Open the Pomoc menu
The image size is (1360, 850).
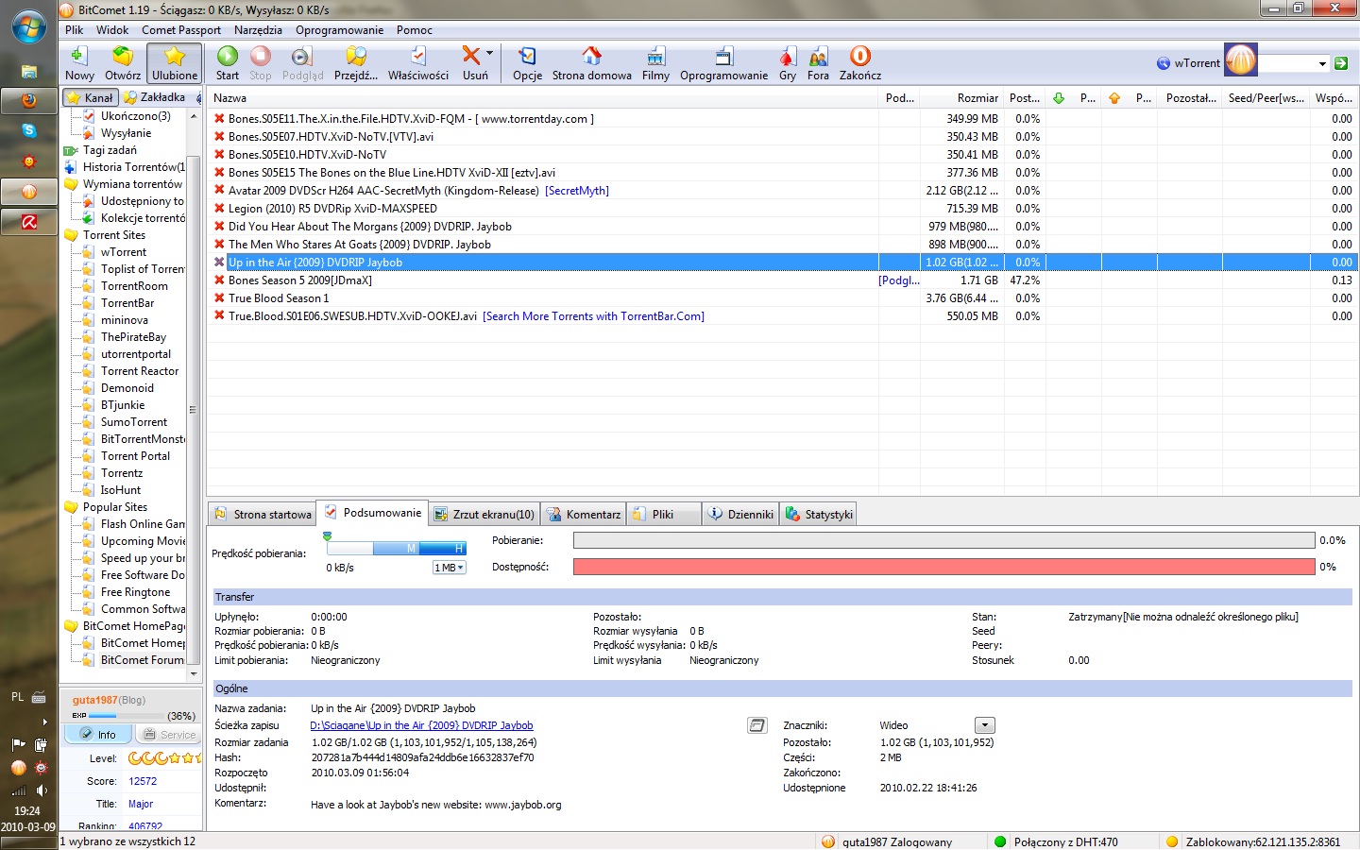coord(415,30)
